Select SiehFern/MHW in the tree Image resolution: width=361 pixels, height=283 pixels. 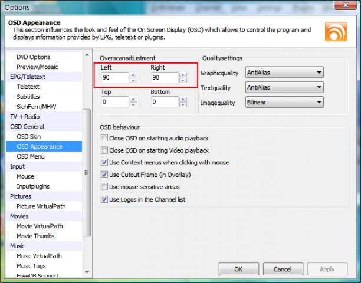point(36,107)
